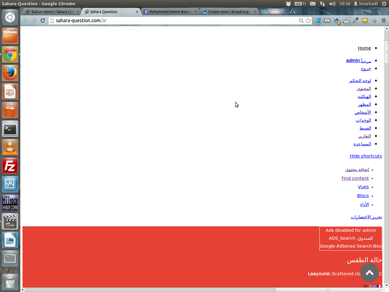Switch to Mohammed Amine Facebook tab
Screen dimensions: 389x292
pyautogui.click(x=170, y=12)
